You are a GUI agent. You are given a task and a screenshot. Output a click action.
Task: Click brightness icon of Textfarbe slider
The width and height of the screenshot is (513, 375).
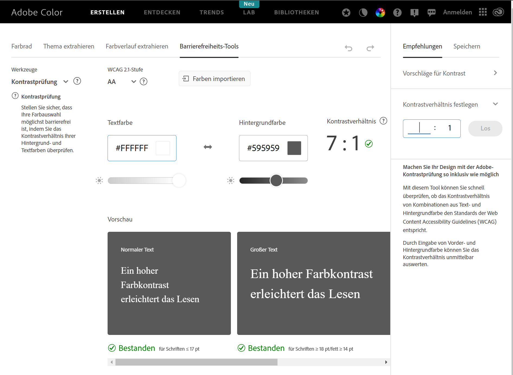tap(99, 181)
